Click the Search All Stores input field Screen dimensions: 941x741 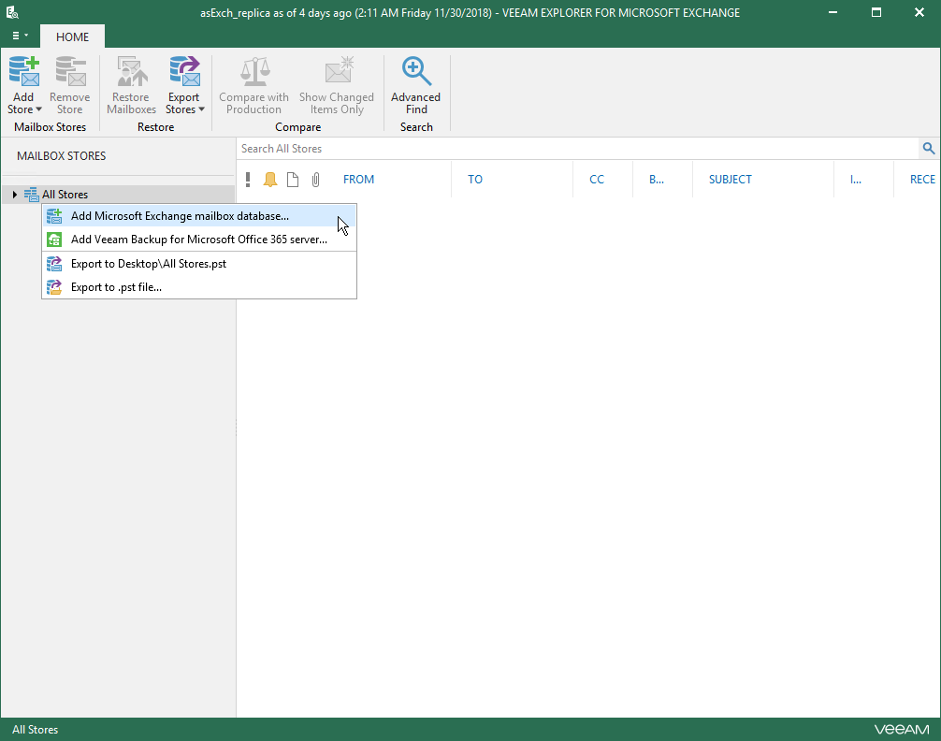577,149
